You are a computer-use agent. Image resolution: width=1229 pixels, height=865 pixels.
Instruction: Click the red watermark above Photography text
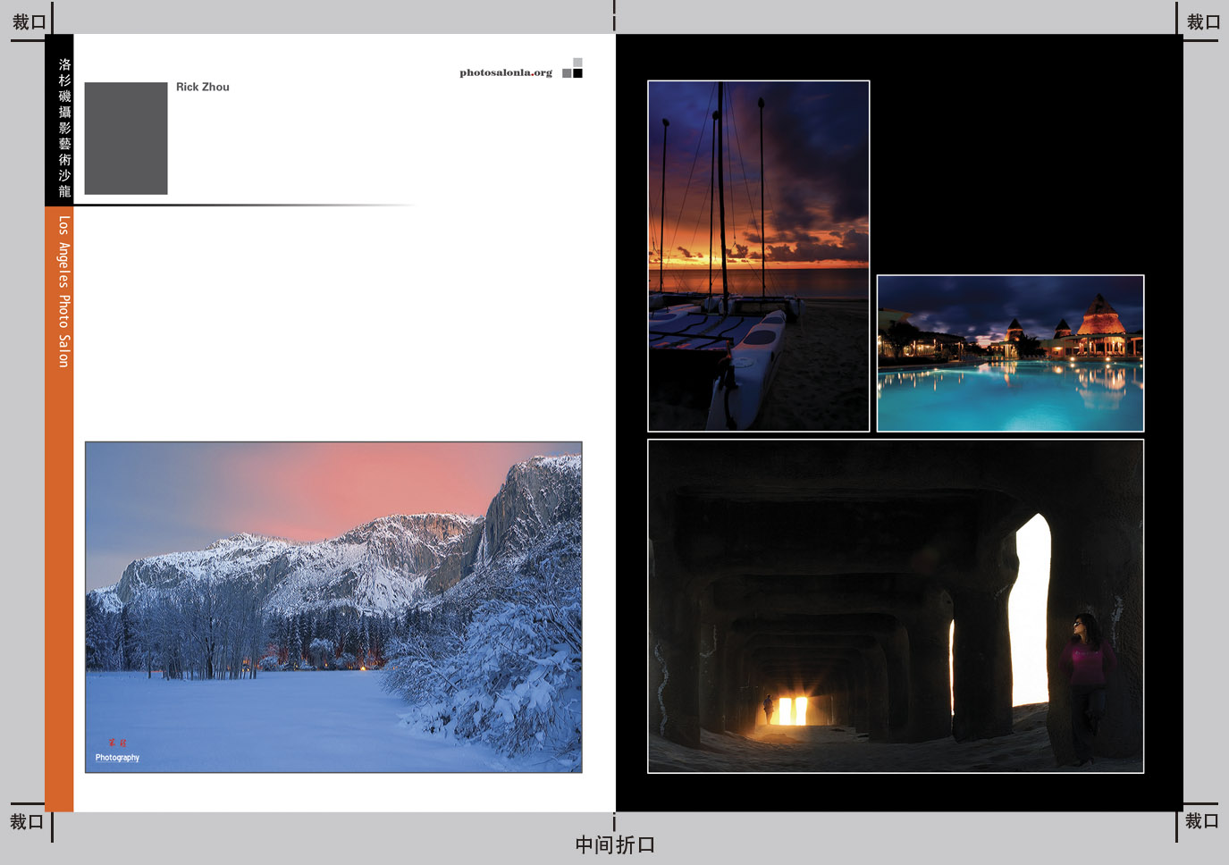coord(117,743)
